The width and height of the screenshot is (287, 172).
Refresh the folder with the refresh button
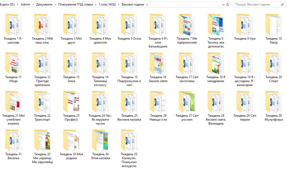coord(228,4)
